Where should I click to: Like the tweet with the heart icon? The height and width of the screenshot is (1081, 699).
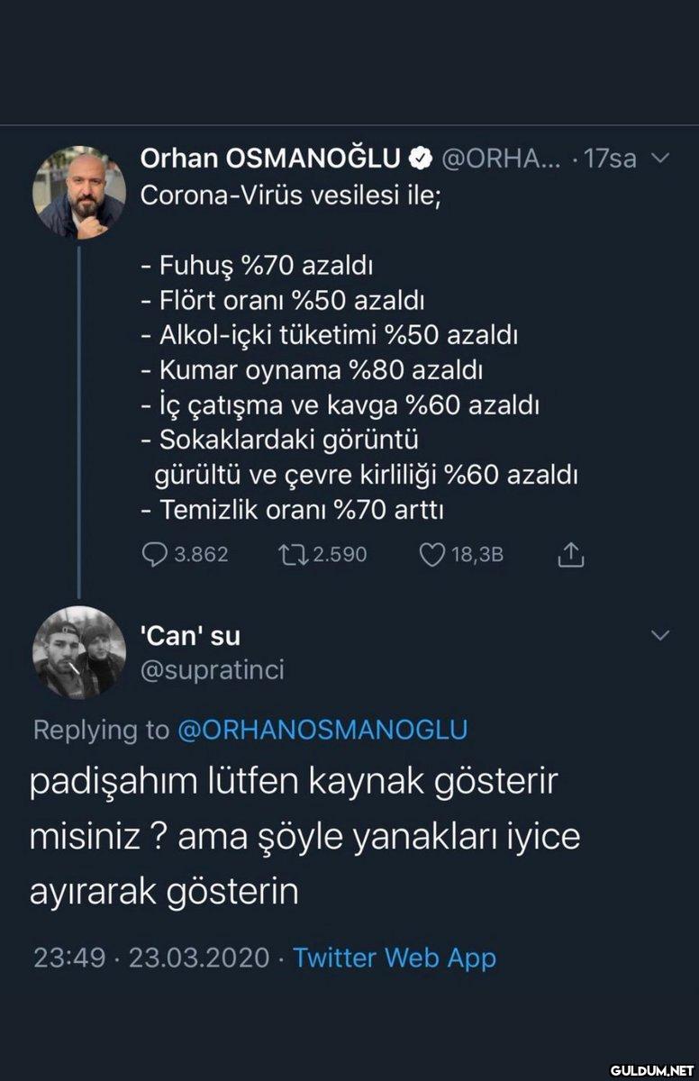tap(433, 555)
